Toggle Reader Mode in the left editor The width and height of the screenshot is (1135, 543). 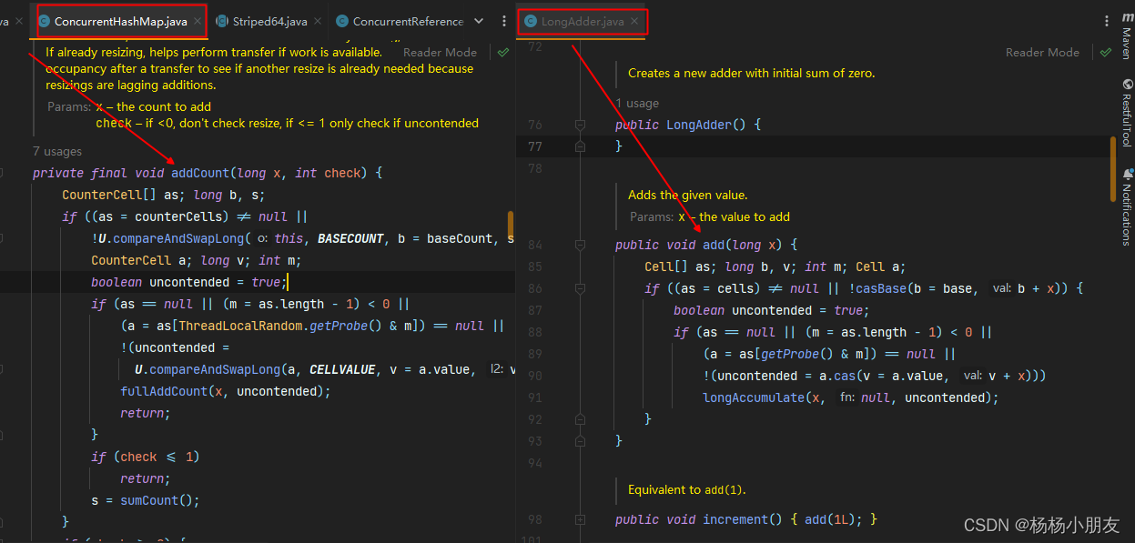tap(440, 52)
